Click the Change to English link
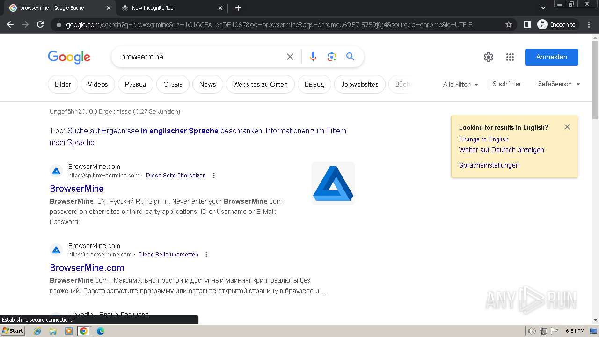This screenshot has width=599, height=337. click(x=484, y=139)
